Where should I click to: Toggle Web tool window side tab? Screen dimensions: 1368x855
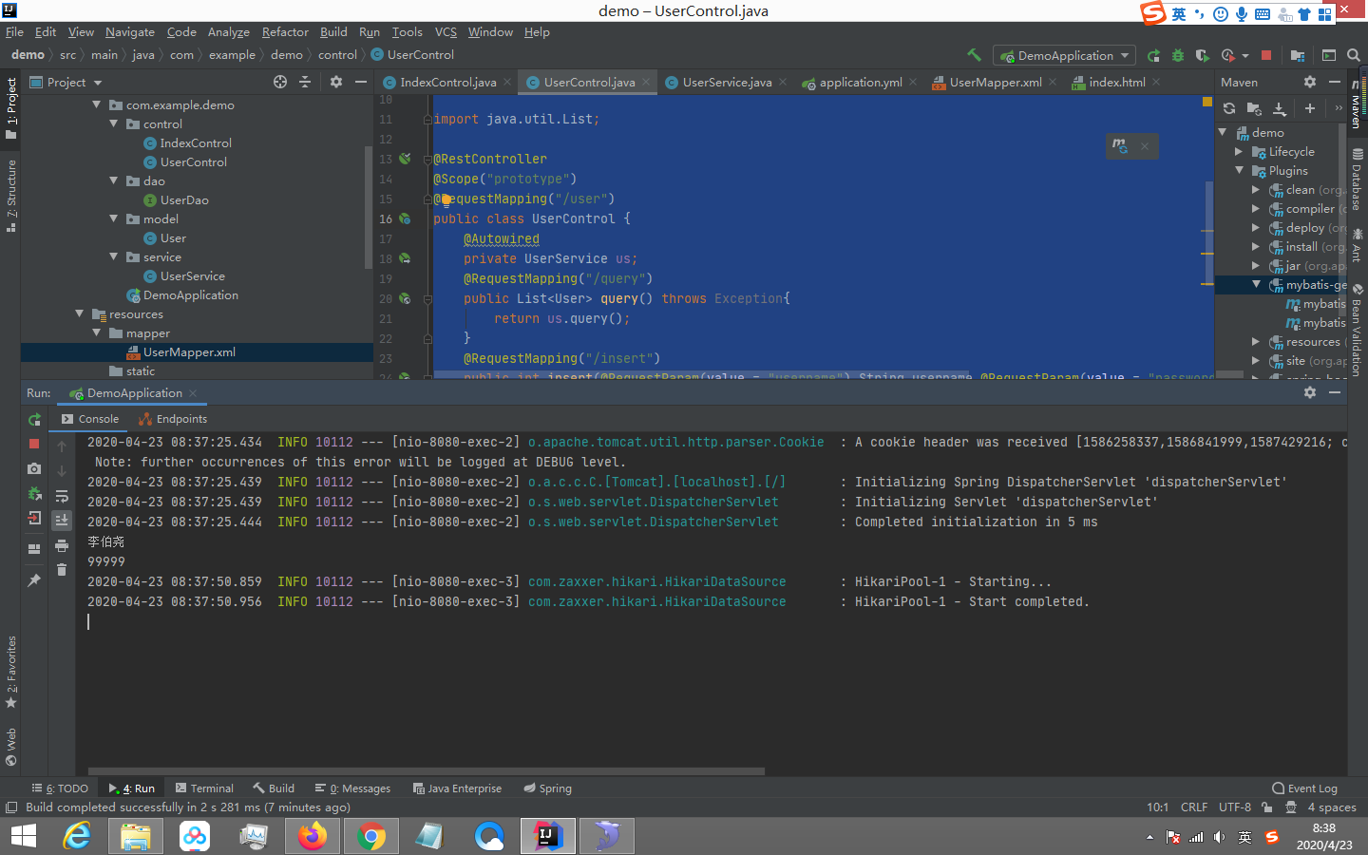(x=10, y=747)
